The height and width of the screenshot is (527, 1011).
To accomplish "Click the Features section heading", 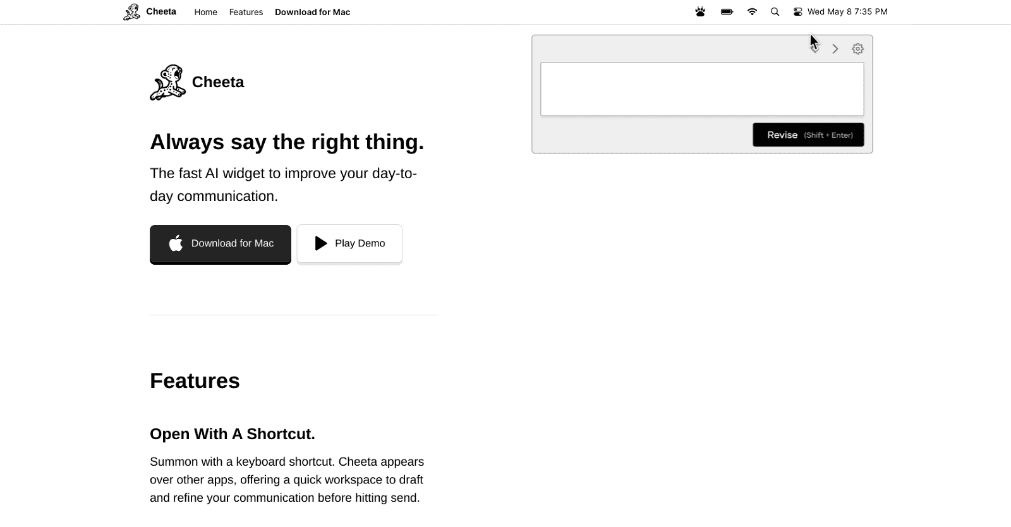I will tap(195, 381).
